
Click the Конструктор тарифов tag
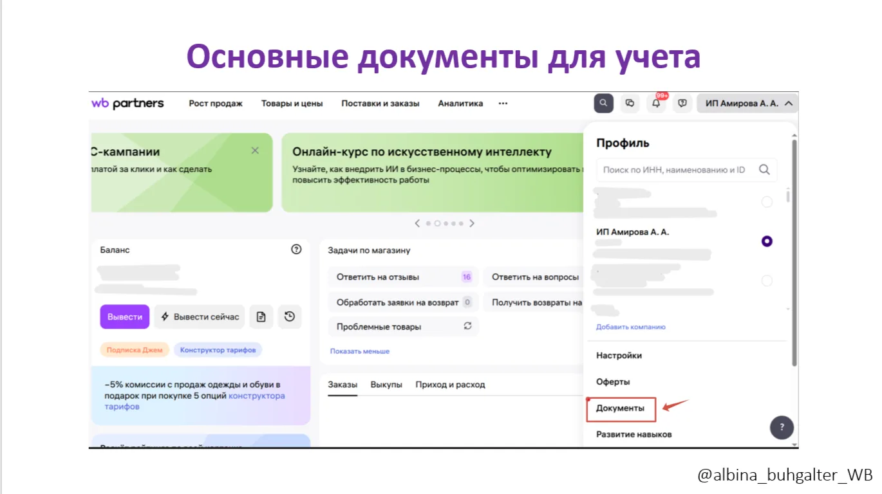click(x=218, y=350)
